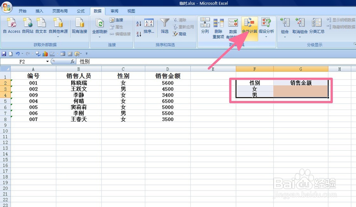Click Reapply (重新应用) filter
The image size is (356, 207).
183,27
